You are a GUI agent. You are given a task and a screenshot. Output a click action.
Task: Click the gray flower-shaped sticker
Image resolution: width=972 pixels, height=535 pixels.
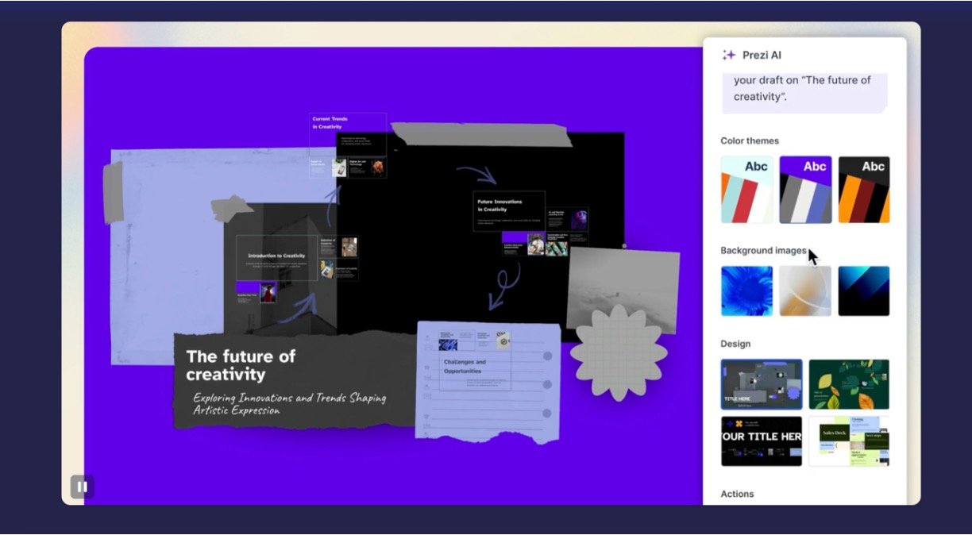click(x=618, y=351)
